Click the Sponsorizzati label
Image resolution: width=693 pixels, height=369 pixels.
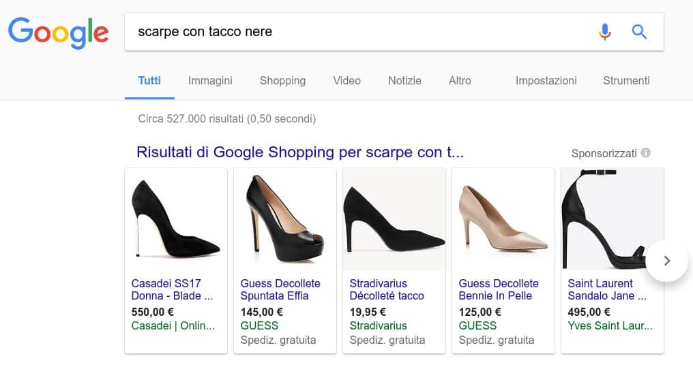(x=604, y=154)
